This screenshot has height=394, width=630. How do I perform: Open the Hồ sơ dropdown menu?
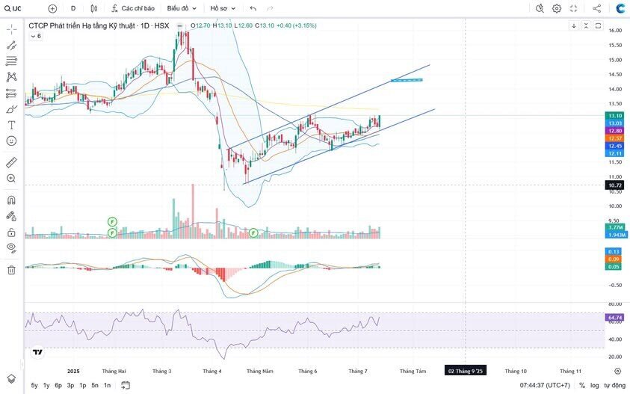[x=221, y=8]
